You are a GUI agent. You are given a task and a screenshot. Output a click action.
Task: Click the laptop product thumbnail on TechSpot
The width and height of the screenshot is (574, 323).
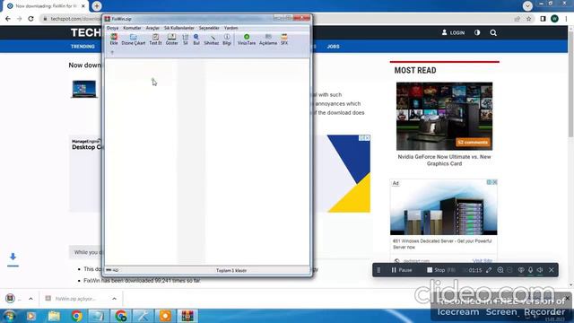[x=84, y=89]
